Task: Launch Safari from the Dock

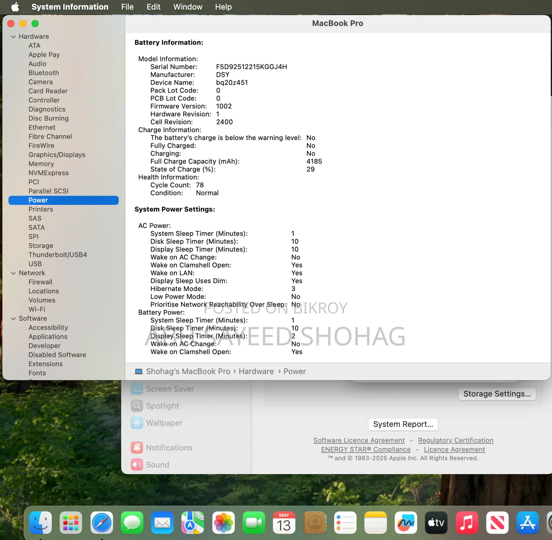Action: coord(101,523)
